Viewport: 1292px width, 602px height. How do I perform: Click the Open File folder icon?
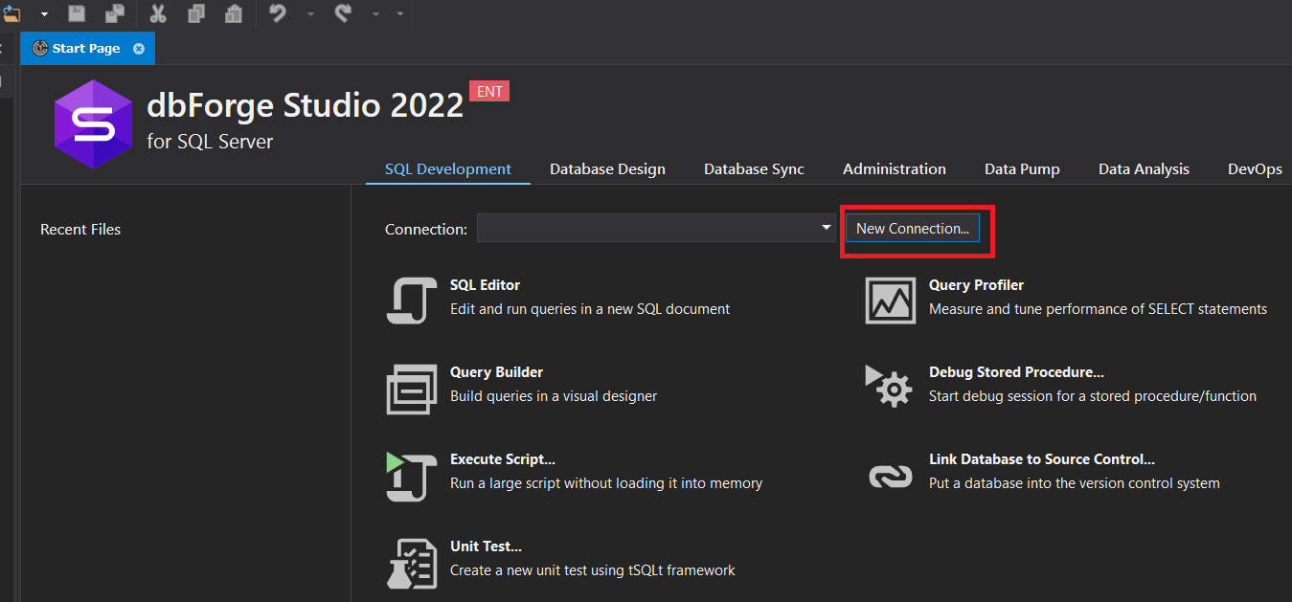pos(11,13)
